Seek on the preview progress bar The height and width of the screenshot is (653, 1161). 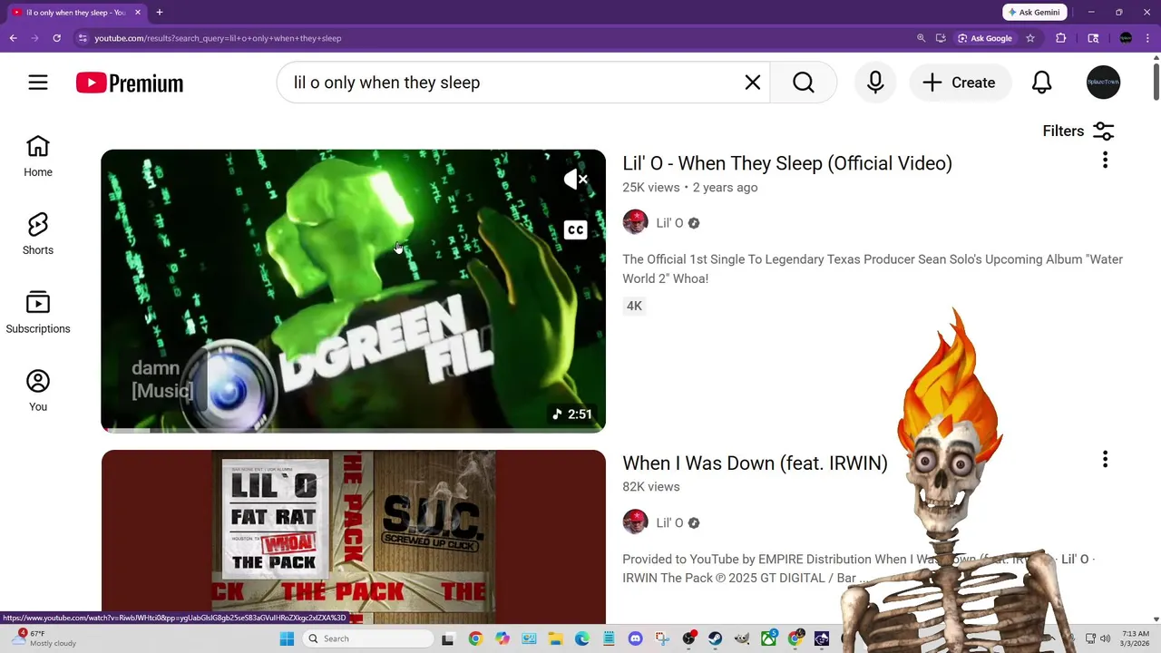pos(353,430)
